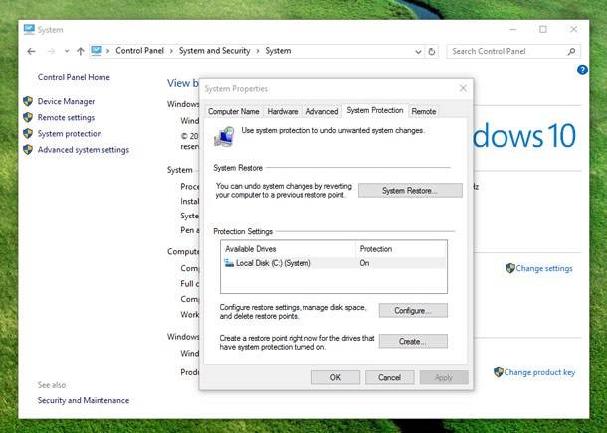The height and width of the screenshot is (433, 607).
Task: Click the system protection computer icon
Action: pyautogui.click(x=224, y=136)
